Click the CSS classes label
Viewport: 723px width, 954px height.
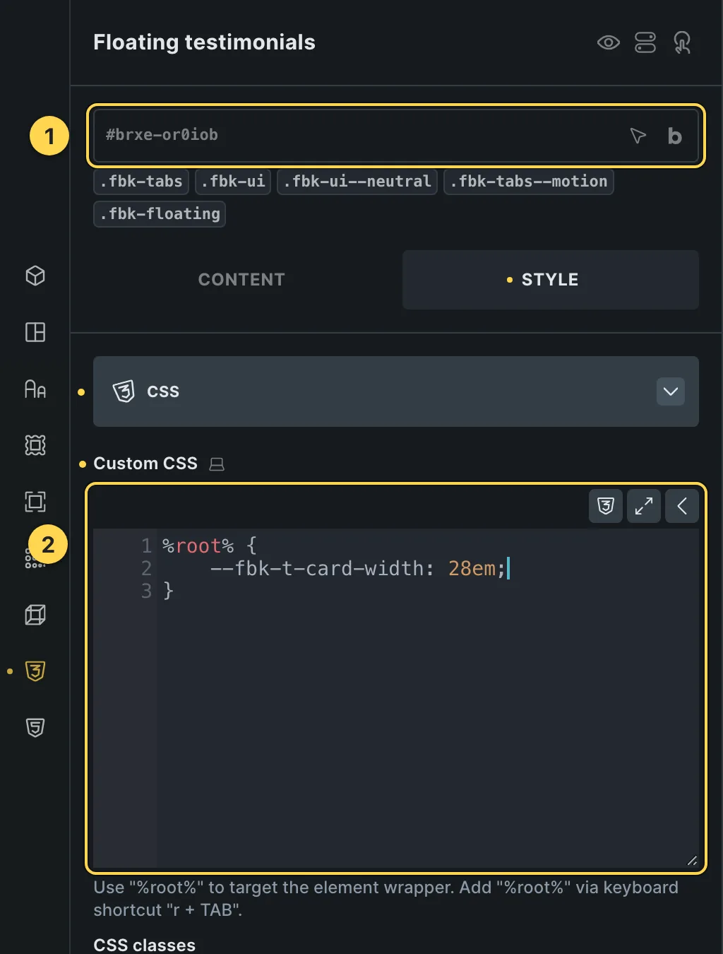tap(145, 945)
